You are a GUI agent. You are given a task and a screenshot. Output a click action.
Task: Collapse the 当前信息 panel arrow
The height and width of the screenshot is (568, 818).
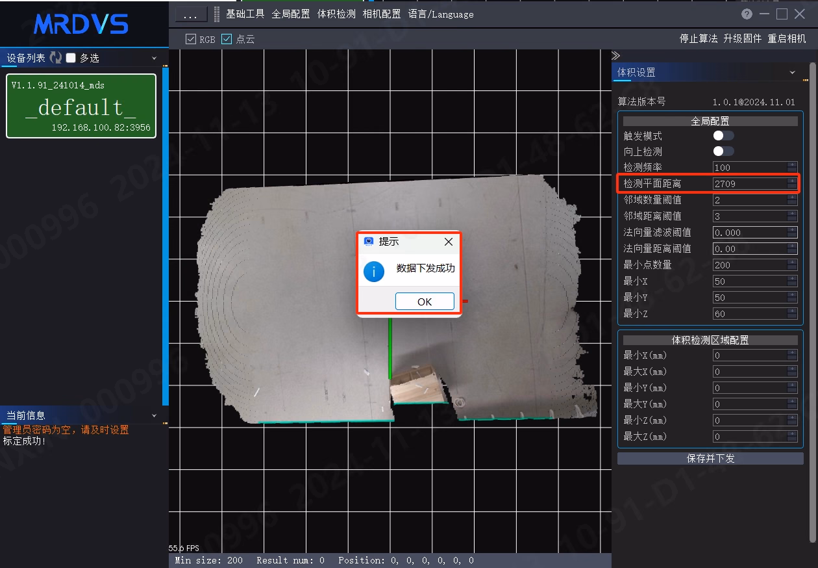click(x=155, y=415)
